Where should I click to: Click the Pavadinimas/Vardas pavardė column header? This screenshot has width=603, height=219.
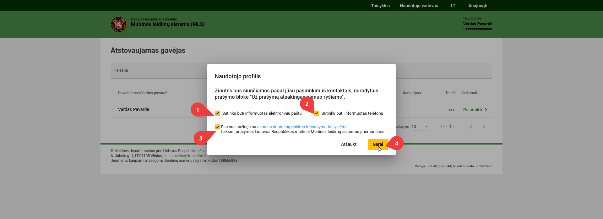click(143, 93)
